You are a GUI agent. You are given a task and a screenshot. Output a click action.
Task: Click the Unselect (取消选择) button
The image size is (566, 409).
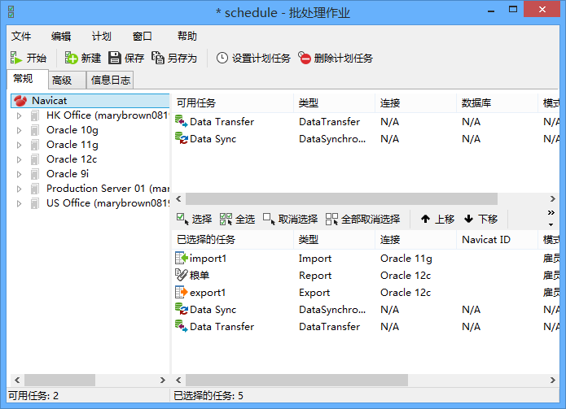pos(290,219)
